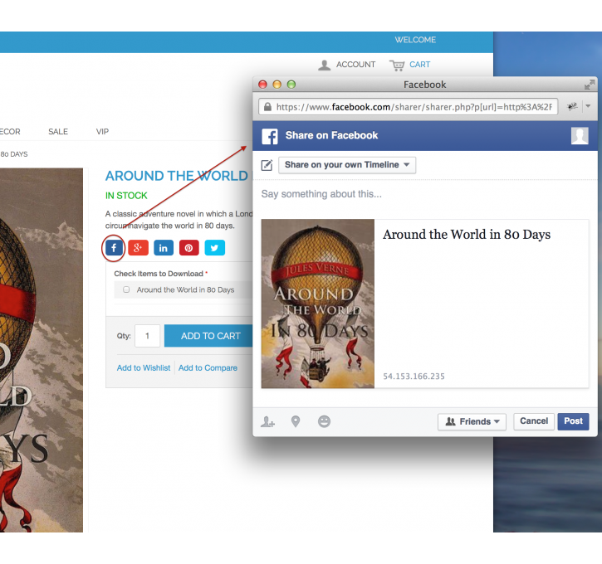Screen dimensions: 602x564
Task: Click preview title Around the World in 80 Days
Action: (x=467, y=234)
